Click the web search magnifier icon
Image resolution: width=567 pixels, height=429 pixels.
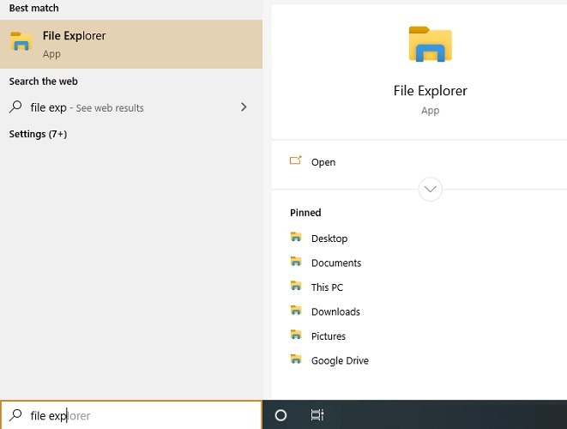coord(15,107)
